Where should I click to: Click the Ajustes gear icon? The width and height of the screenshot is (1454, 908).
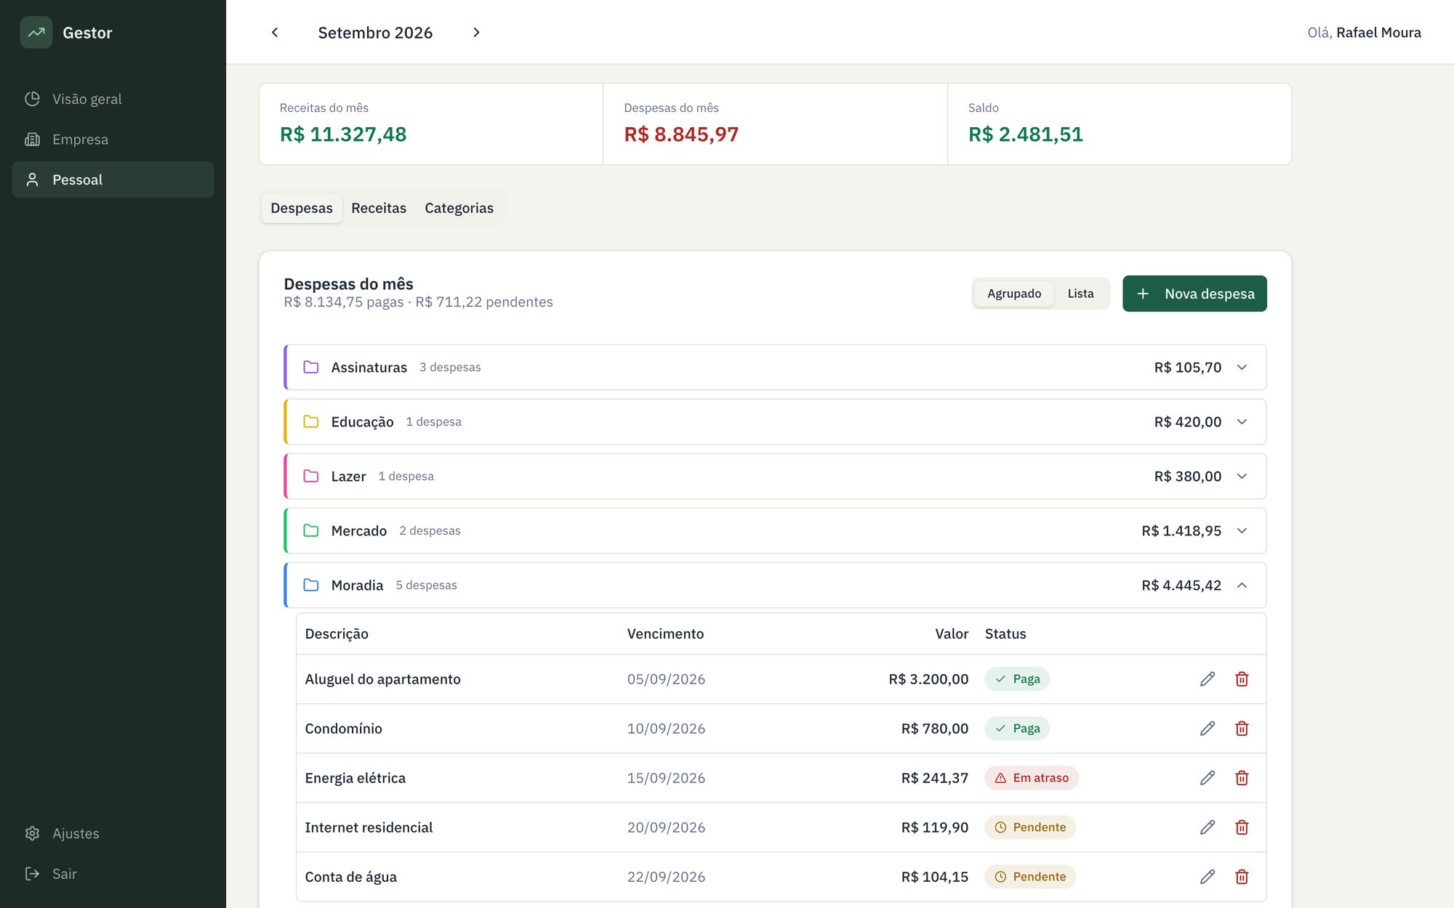pyautogui.click(x=32, y=833)
